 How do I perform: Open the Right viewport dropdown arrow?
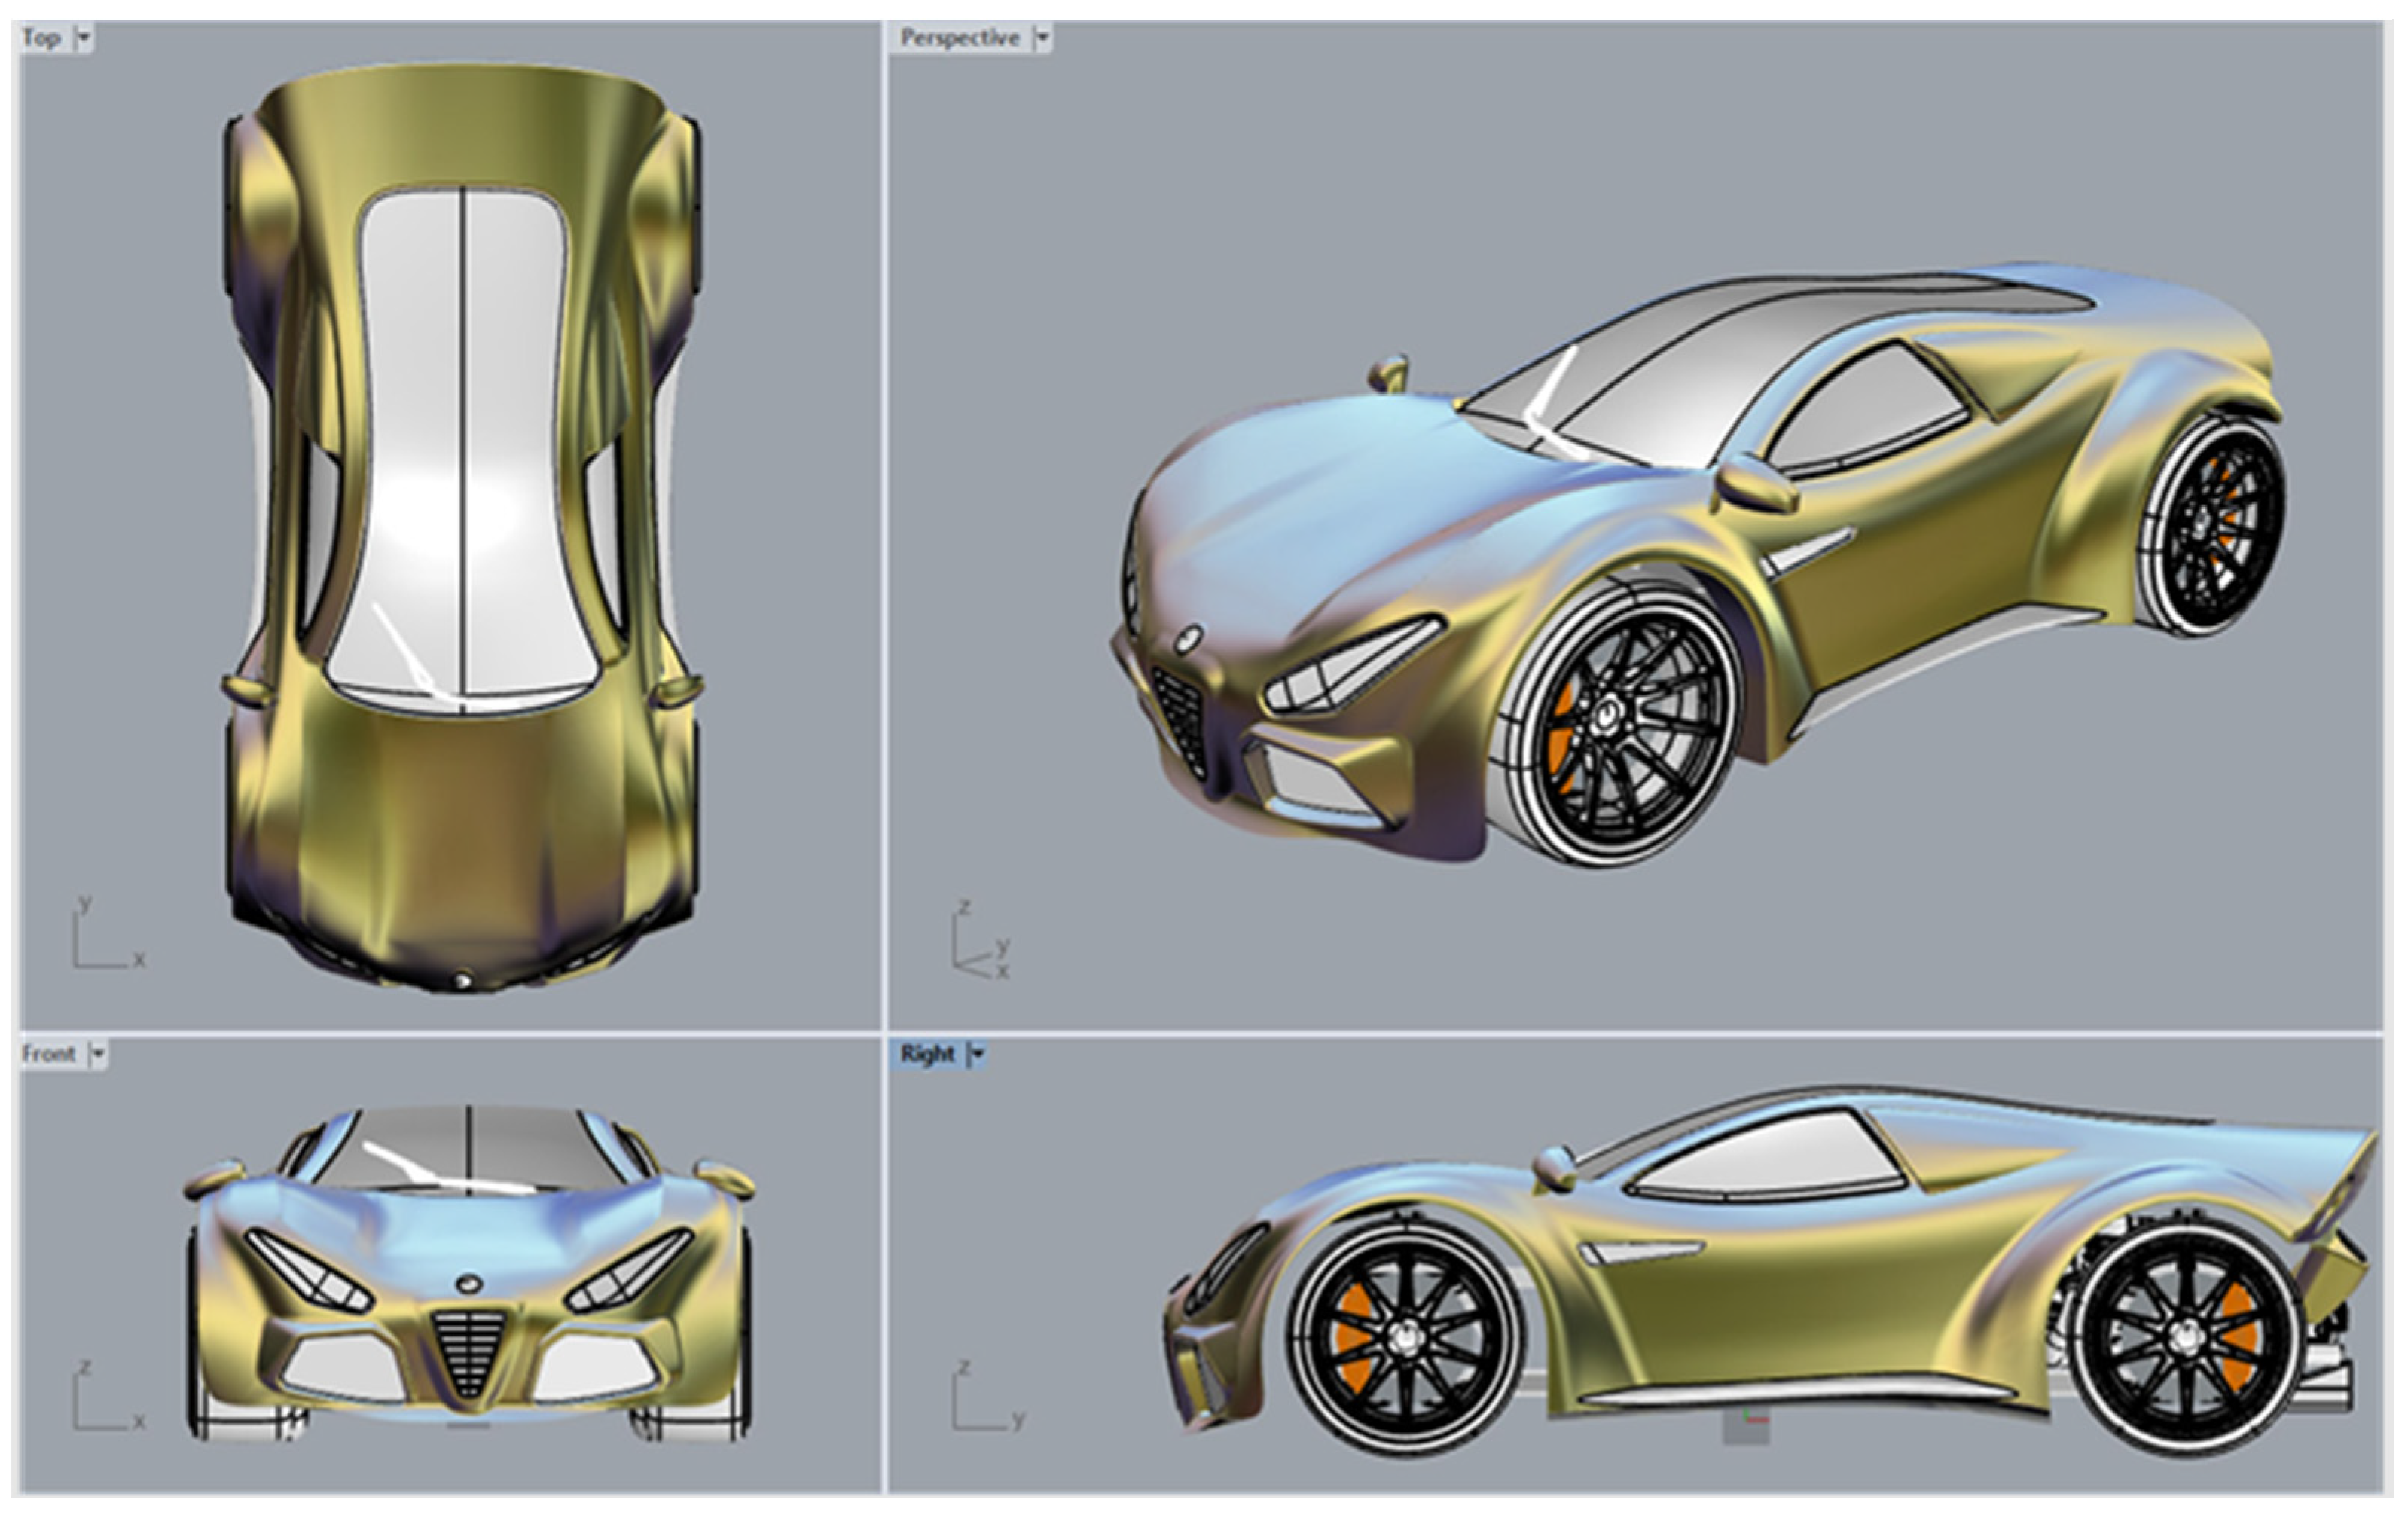tap(978, 1054)
